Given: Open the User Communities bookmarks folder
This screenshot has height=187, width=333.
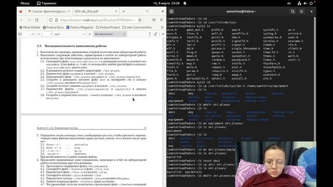Looking at the screenshot, I should coord(137,28).
